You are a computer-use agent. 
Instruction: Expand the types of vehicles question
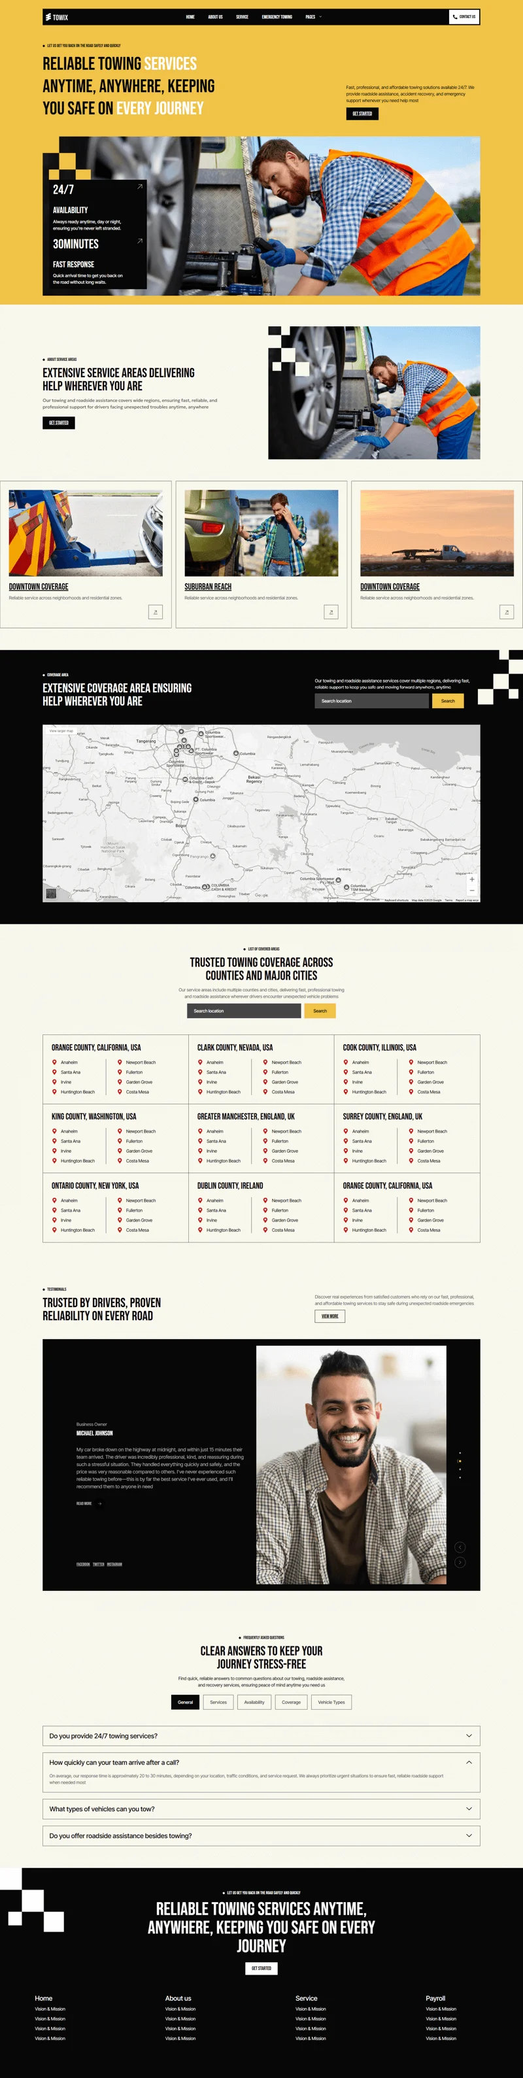click(261, 1809)
